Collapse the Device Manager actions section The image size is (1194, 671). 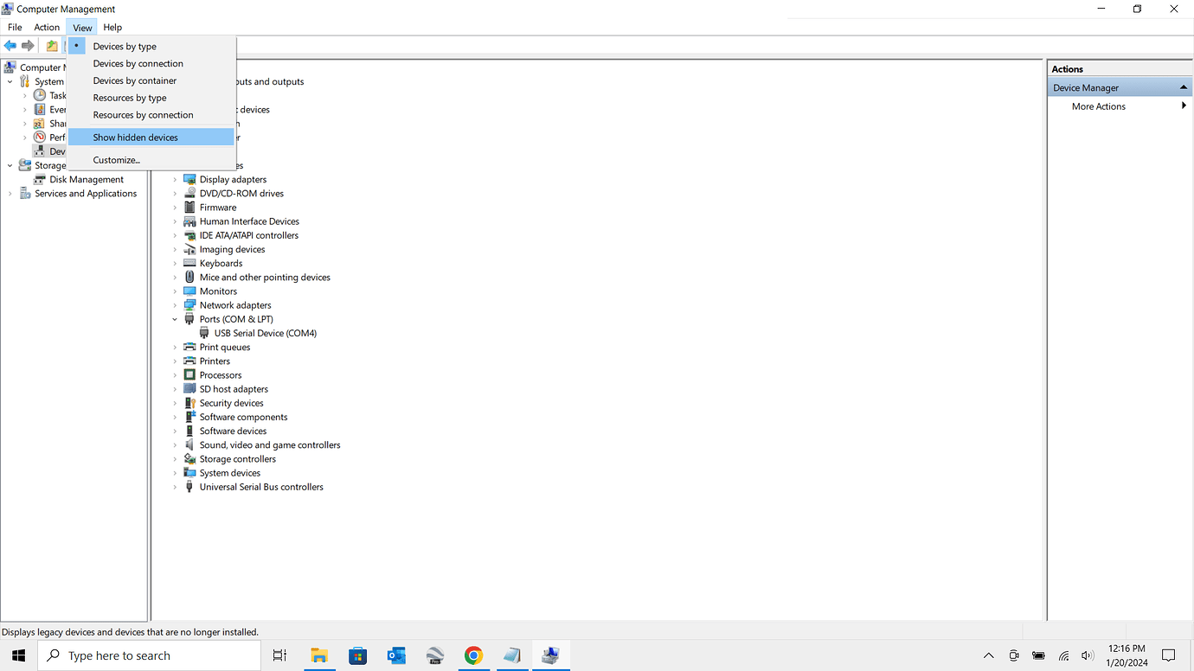pyautogui.click(x=1183, y=87)
